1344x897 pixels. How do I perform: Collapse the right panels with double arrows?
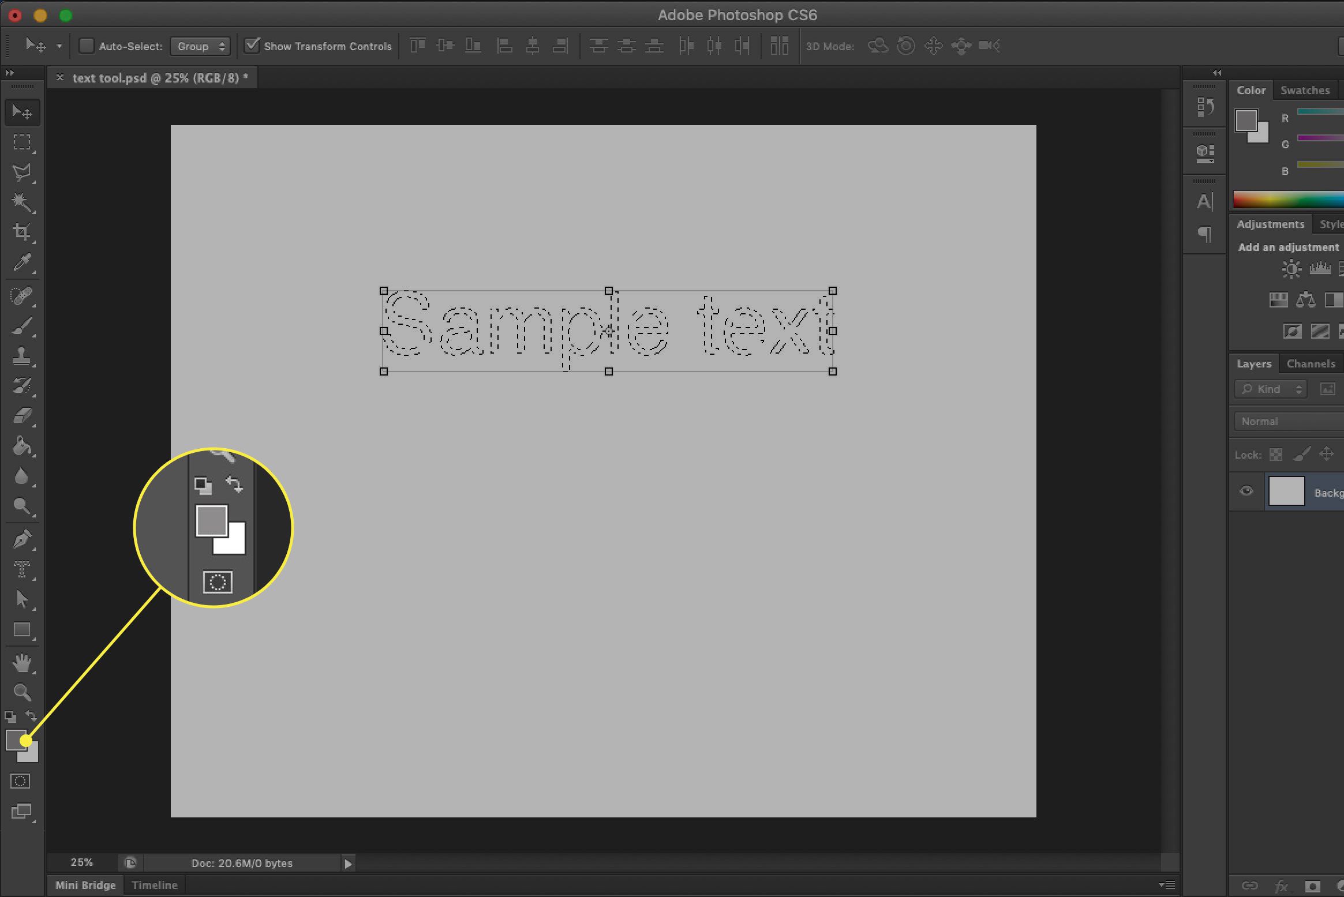1217,73
